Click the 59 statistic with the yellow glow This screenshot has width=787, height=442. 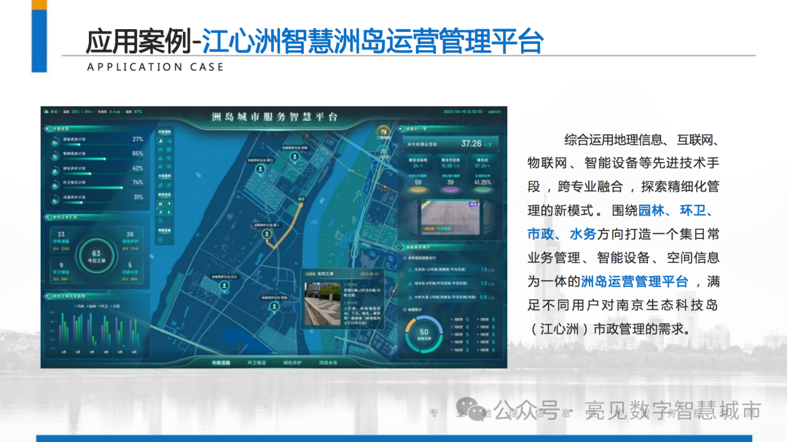coord(418,183)
